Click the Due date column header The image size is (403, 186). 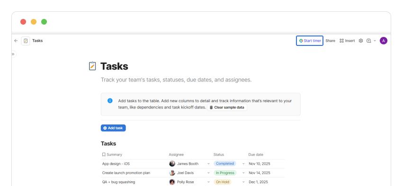pyautogui.click(x=255, y=154)
